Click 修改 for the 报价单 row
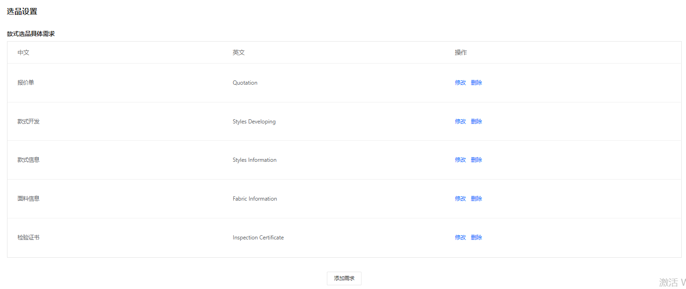 [x=460, y=83]
